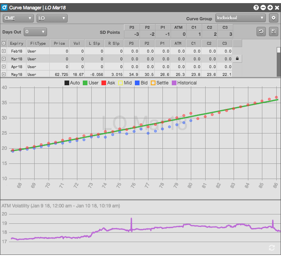
Task: Close the Curve Manager window
Action: [x=277, y=7]
